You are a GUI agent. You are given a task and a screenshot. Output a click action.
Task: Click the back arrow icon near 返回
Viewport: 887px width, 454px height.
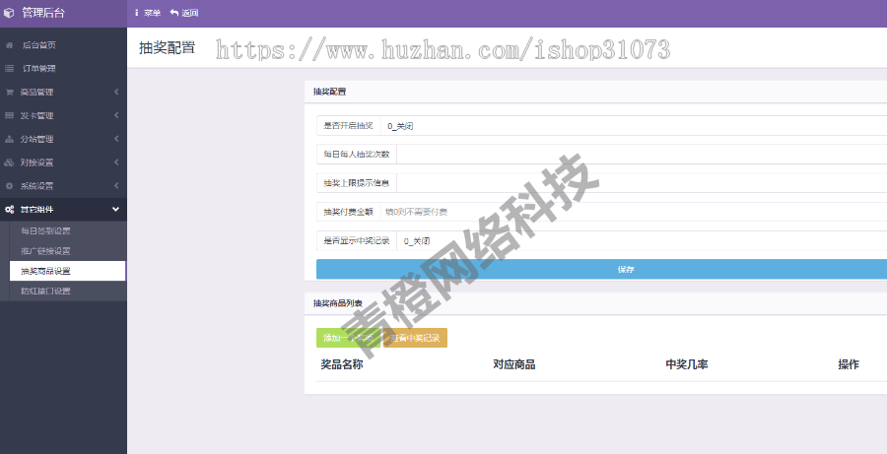pyautogui.click(x=174, y=13)
